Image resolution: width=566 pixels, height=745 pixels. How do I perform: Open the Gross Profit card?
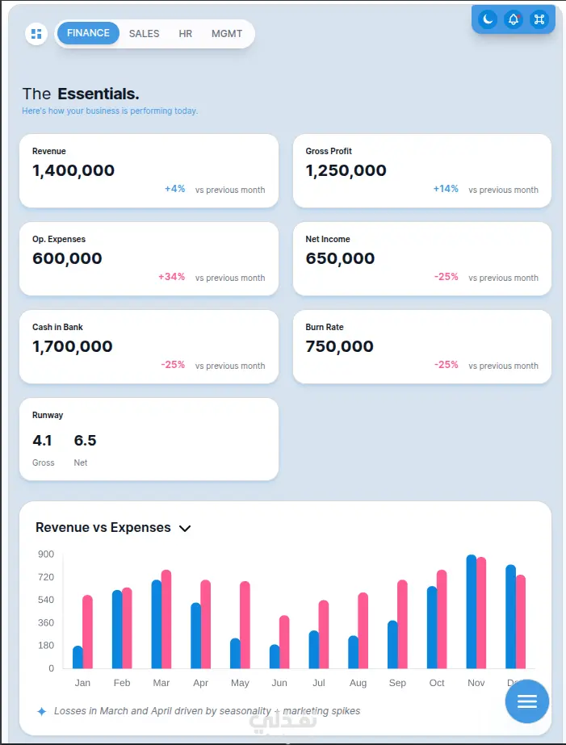click(x=421, y=170)
